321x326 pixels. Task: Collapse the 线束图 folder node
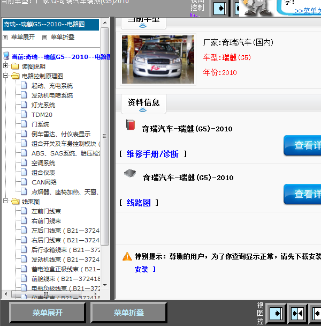click(5, 201)
